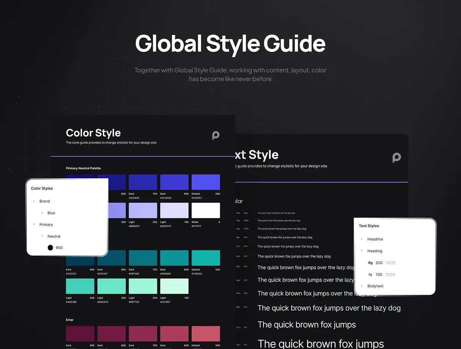Collapse the Primary group arrow

point(34,225)
